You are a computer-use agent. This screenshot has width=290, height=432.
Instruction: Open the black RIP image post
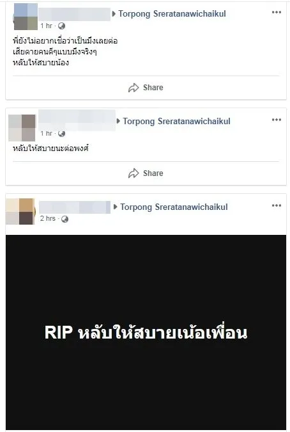tap(146, 332)
